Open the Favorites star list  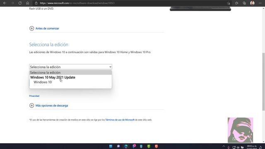(x=236, y=3)
